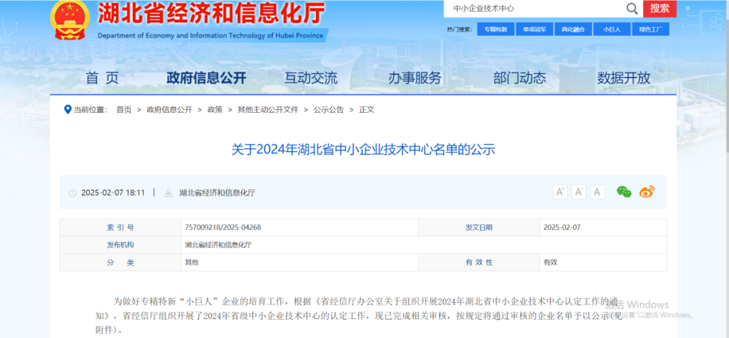Reset font size with plain A icon
729x338 pixels.
coord(597,192)
